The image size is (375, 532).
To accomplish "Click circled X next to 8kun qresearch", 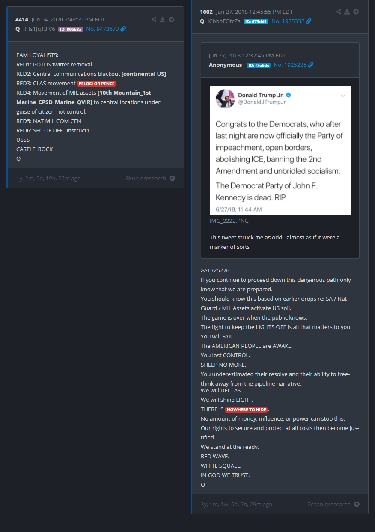I will (172, 178).
